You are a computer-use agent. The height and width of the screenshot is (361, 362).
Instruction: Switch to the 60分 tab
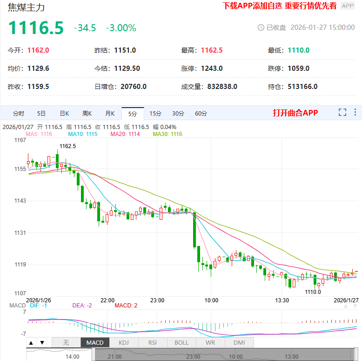(x=201, y=114)
